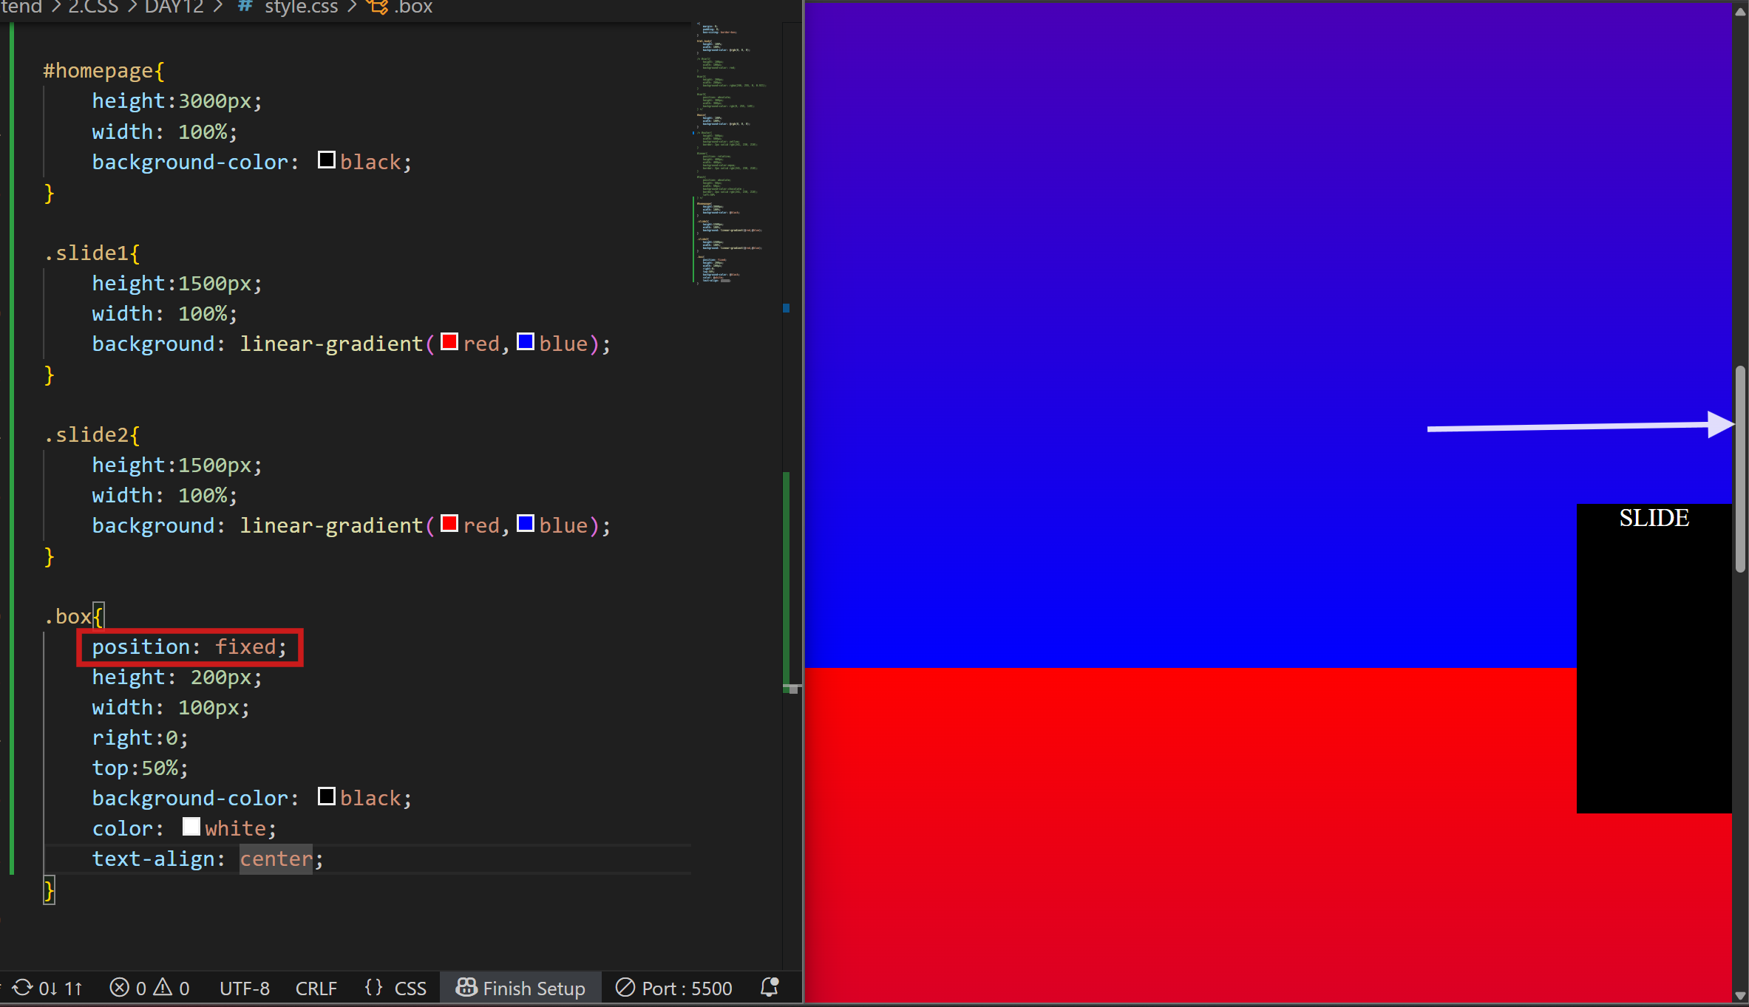Click the black swatch in #homepage rule

(327, 160)
